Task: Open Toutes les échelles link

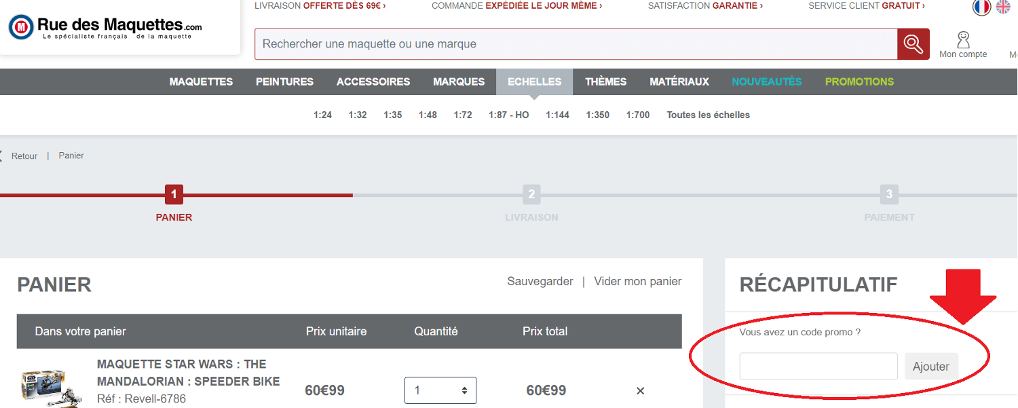Action: pos(709,115)
